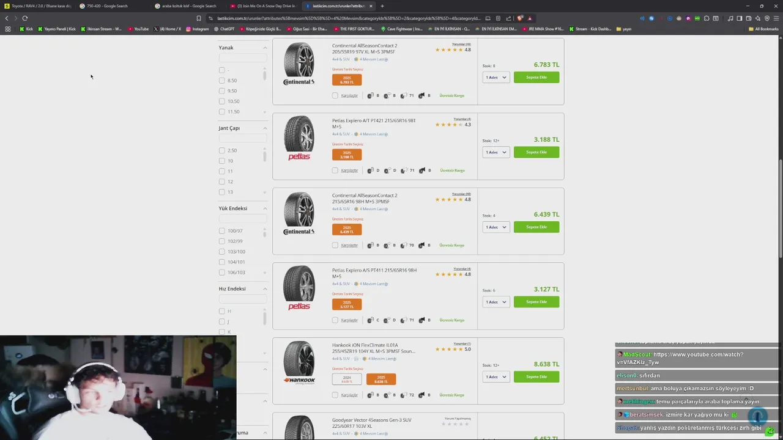Add Petlas 3.188 TL tire to cart
This screenshot has width=783, height=440.
point(536,152)
